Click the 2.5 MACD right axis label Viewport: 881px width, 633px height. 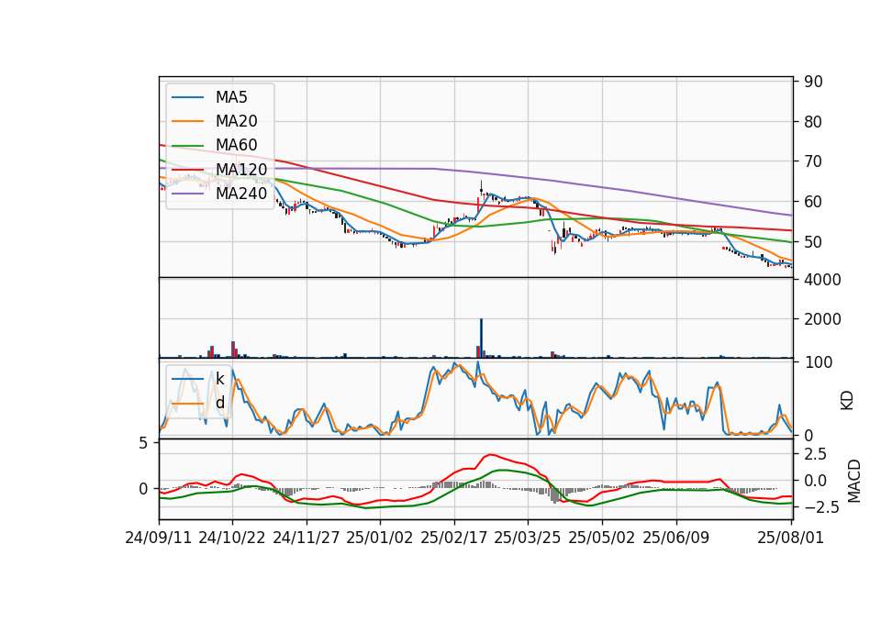(x=815, y=454)
